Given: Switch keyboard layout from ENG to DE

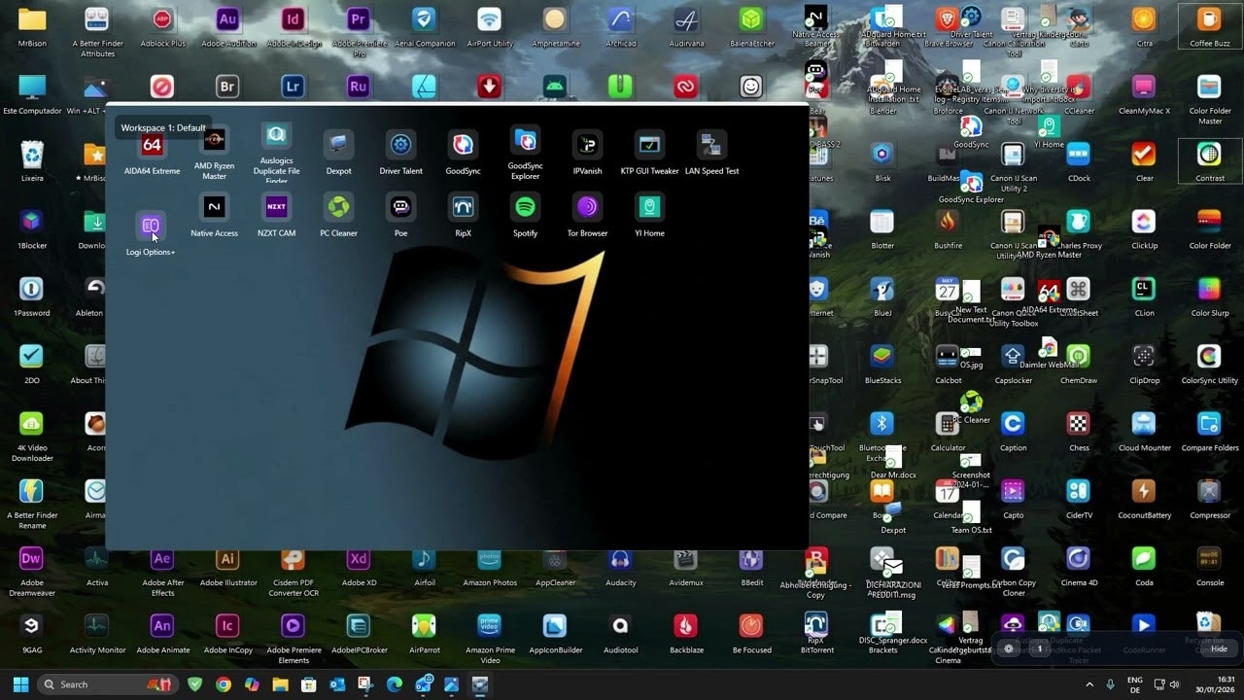Looking at the screenshot, I should pos(1136,683).
